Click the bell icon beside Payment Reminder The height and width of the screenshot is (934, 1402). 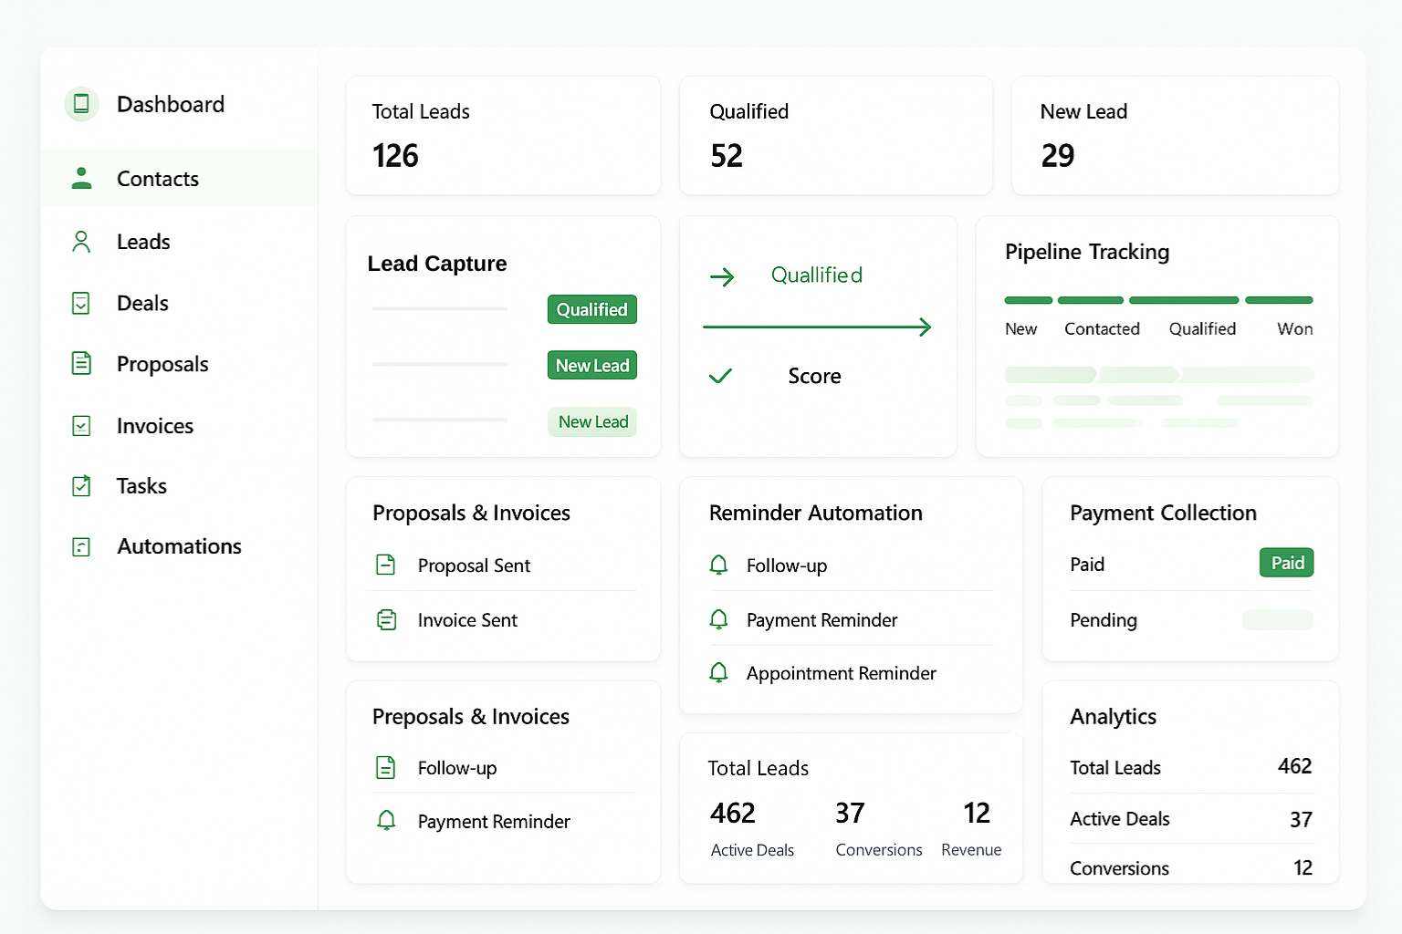click(x=718, y=619)
